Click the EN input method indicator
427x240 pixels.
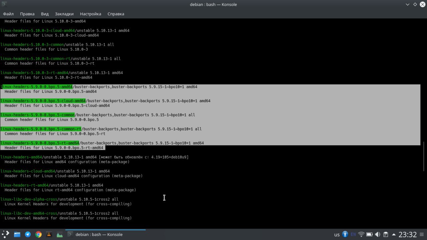pos(353,234)
